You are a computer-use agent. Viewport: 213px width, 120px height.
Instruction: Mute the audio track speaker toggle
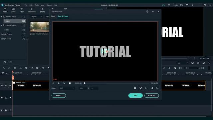coord(10,110)
